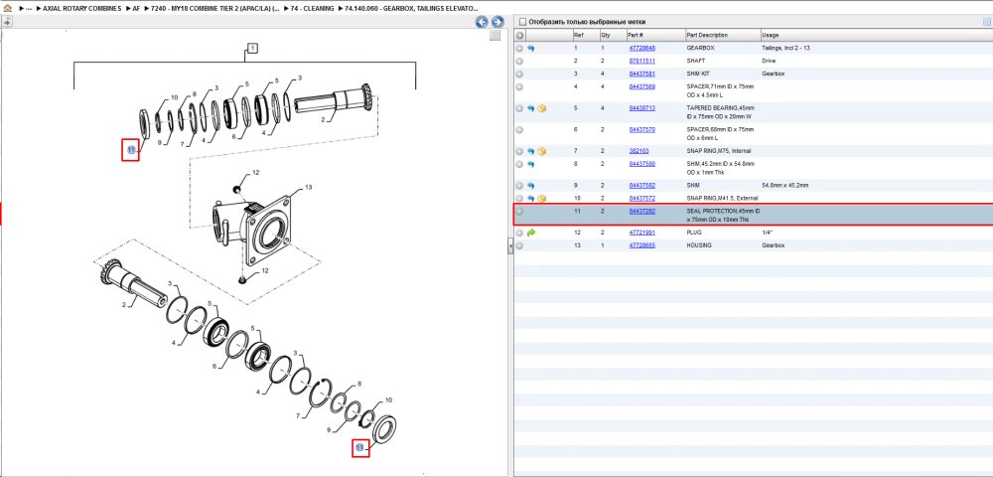The image size is (993, 477).
Task: Click 'SEAL PROTECTION,45mm ID' description text
Action: tap(723, 211)
